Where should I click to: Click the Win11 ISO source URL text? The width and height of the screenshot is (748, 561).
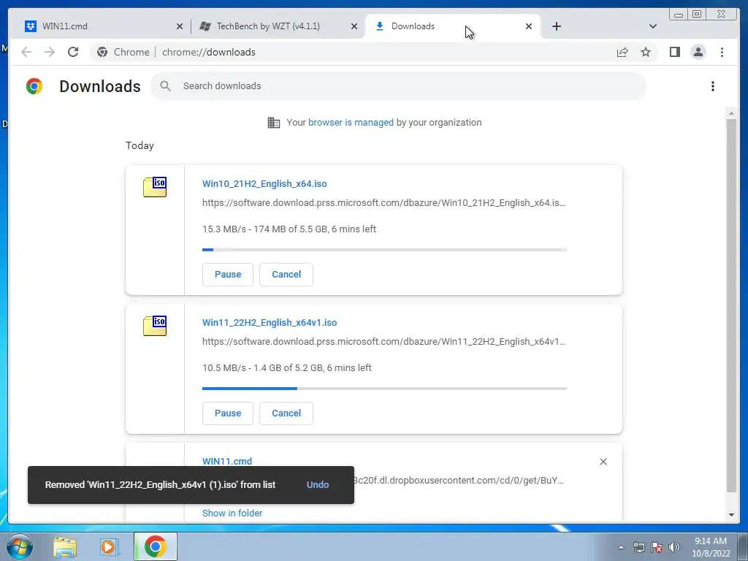[384, 342]
